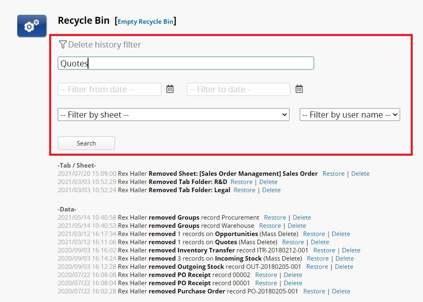Restore the Opportunities mass delete entry

tap(314, 234)
